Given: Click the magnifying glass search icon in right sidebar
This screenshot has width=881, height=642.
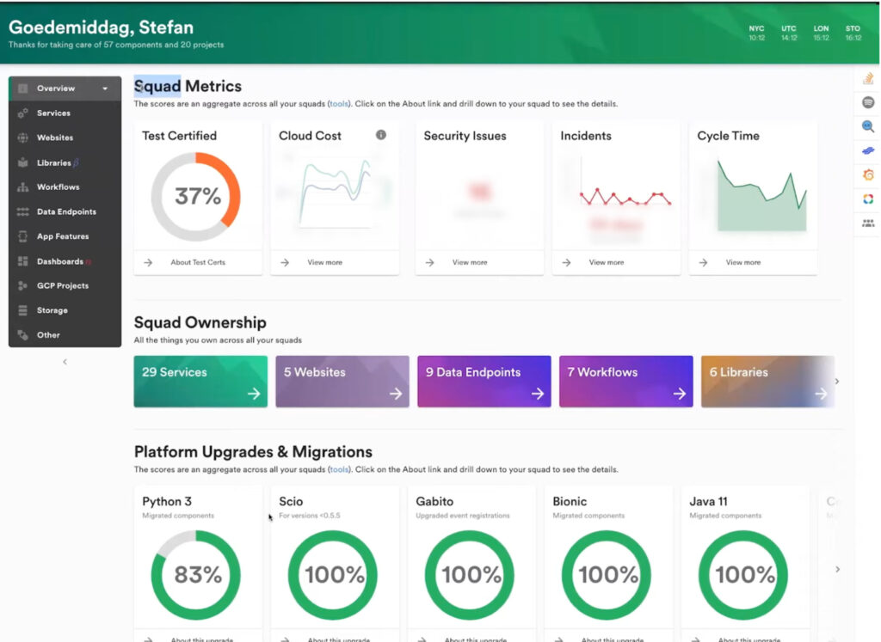Looking at the screenshot, I should coord(868,126).
